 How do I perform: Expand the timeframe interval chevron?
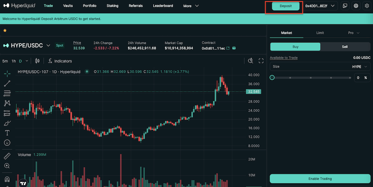click(x=27, y=61)
